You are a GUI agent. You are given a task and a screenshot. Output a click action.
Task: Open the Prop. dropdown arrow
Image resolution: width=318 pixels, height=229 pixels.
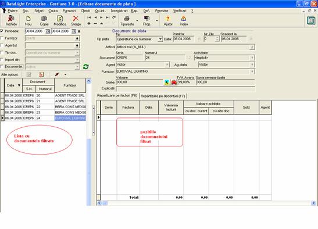point(157,20)
